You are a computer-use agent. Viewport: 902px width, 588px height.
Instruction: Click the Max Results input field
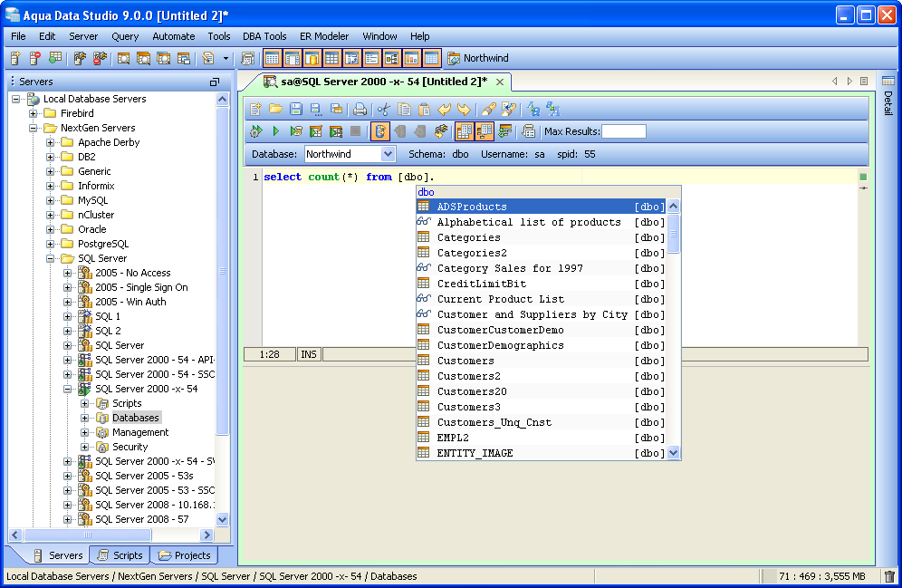pos(624,131)
